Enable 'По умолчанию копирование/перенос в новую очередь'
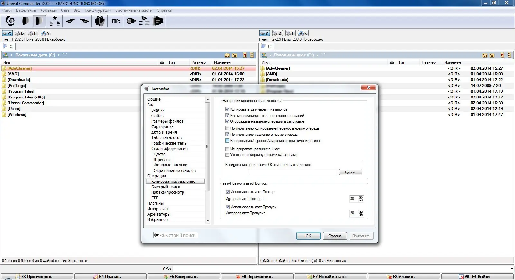Viewport: 515px width, 280px height. (228, 128)
